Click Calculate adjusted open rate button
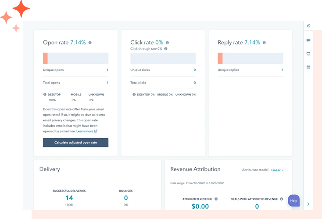 [x=75, y=142]
